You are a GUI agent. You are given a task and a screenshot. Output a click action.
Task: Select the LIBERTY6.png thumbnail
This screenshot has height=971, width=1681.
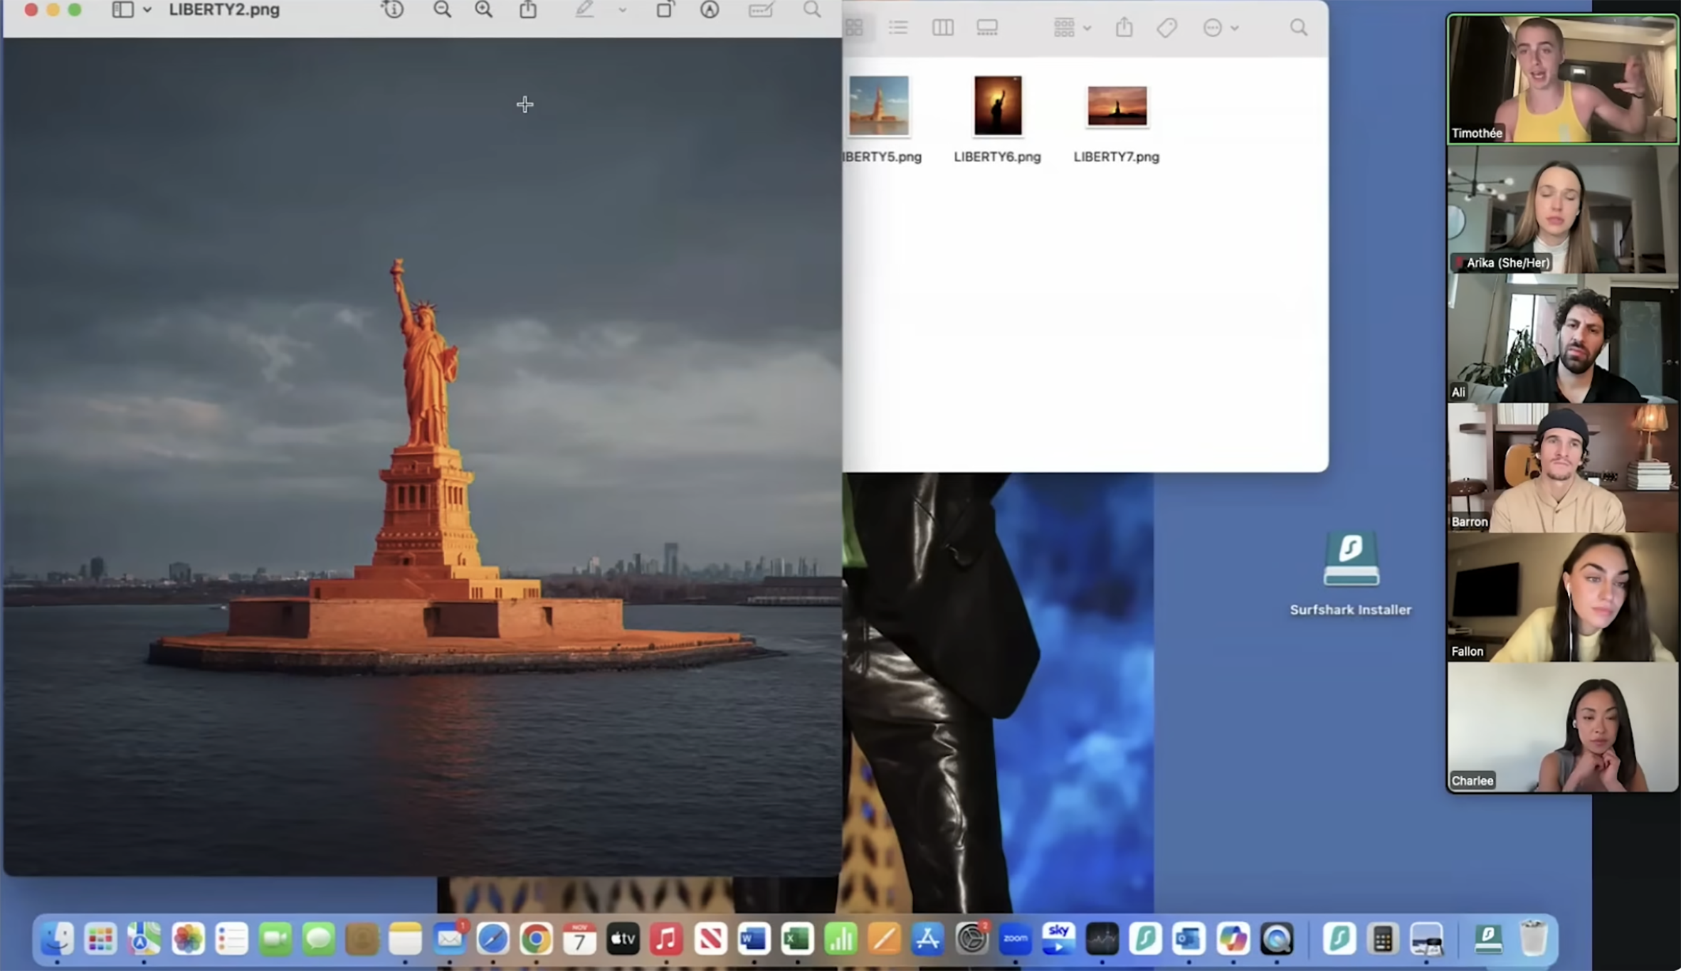pos(997,106)
